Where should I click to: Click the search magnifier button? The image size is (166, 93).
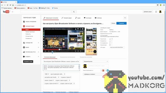74,12
